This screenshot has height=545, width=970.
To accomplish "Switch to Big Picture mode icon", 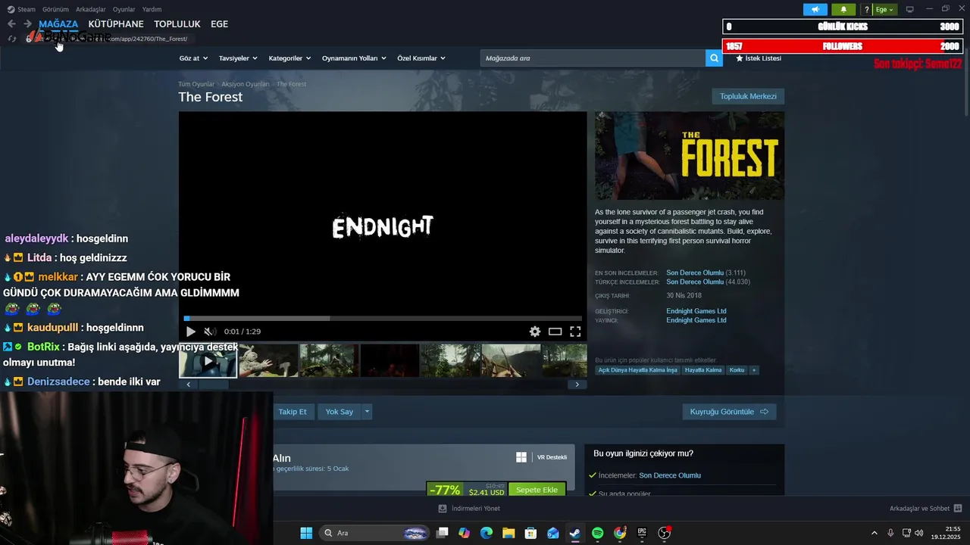I will pyautogui.click(x=910, y=9).
